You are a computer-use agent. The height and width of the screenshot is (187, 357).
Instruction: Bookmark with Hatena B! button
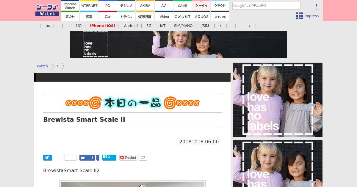click(109, 157)
